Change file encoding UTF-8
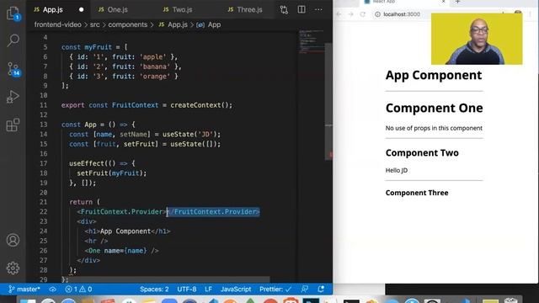 187,290
